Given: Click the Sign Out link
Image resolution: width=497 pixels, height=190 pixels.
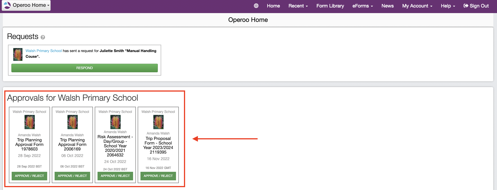Looking at the screenshot, I should click(x=476, y=6).
